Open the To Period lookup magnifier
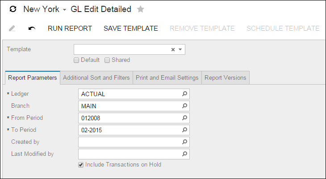The image size is (326, 179). [185, 130]
